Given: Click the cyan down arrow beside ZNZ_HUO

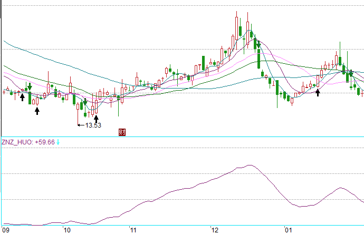Looking at the screenshot, I should 58,142.
